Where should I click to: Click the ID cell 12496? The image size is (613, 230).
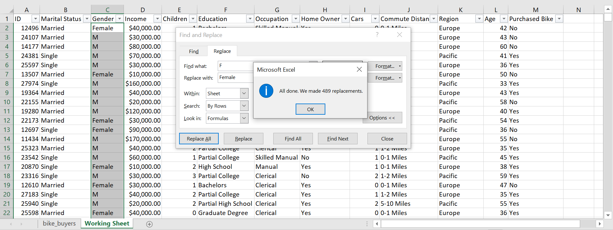pyautogui.click(x=26, y=28)
